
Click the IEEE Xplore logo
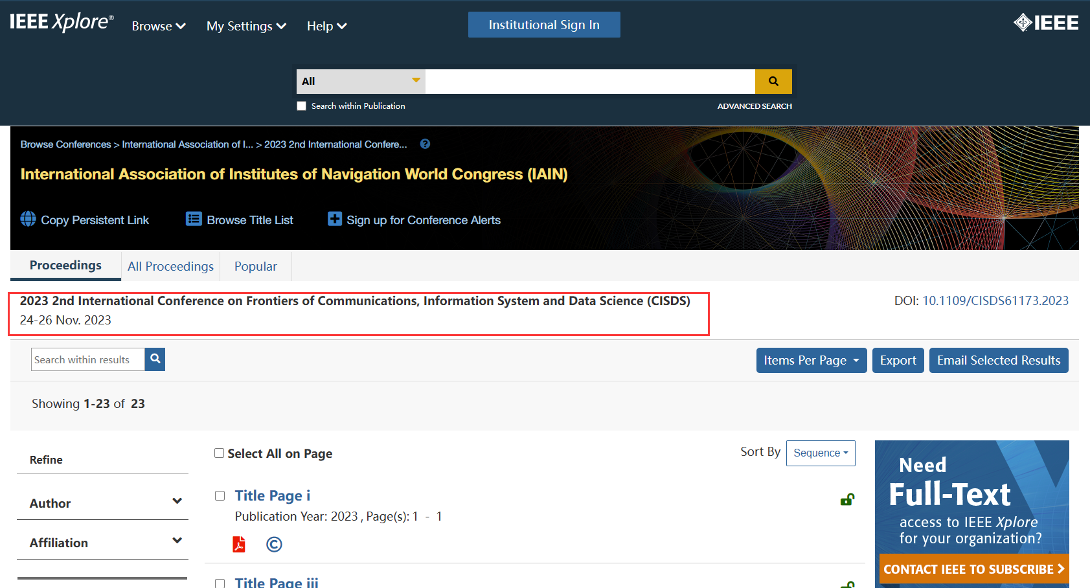click(x=62, y=23)
